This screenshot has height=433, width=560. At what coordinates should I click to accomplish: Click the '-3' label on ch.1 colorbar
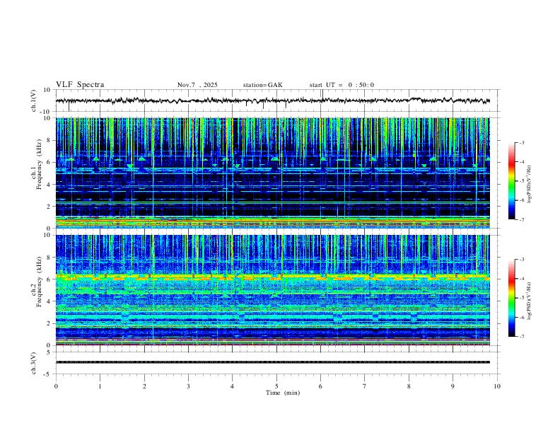pyautogui.click(x=521, y=142)
